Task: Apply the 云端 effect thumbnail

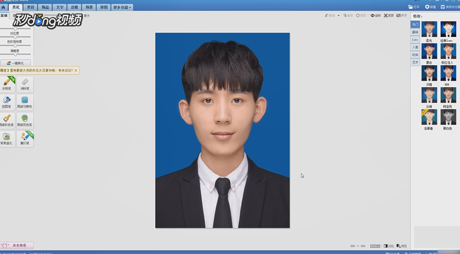Action: tap(429, 95)
